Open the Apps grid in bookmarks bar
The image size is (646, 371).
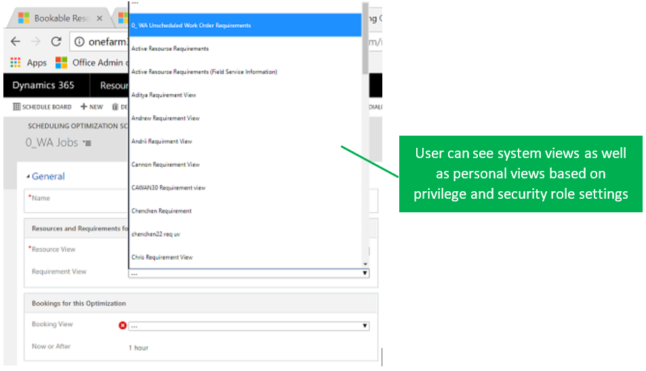coord(28,62)
